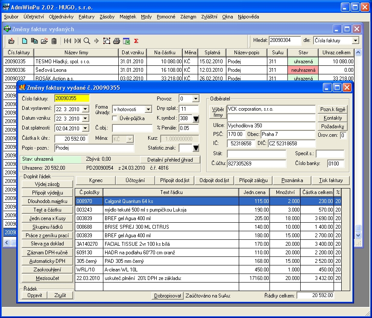Toggle the Úvěr-půjčka checkbox
This screenshot has height=318, width=372.
coord(114,118)
